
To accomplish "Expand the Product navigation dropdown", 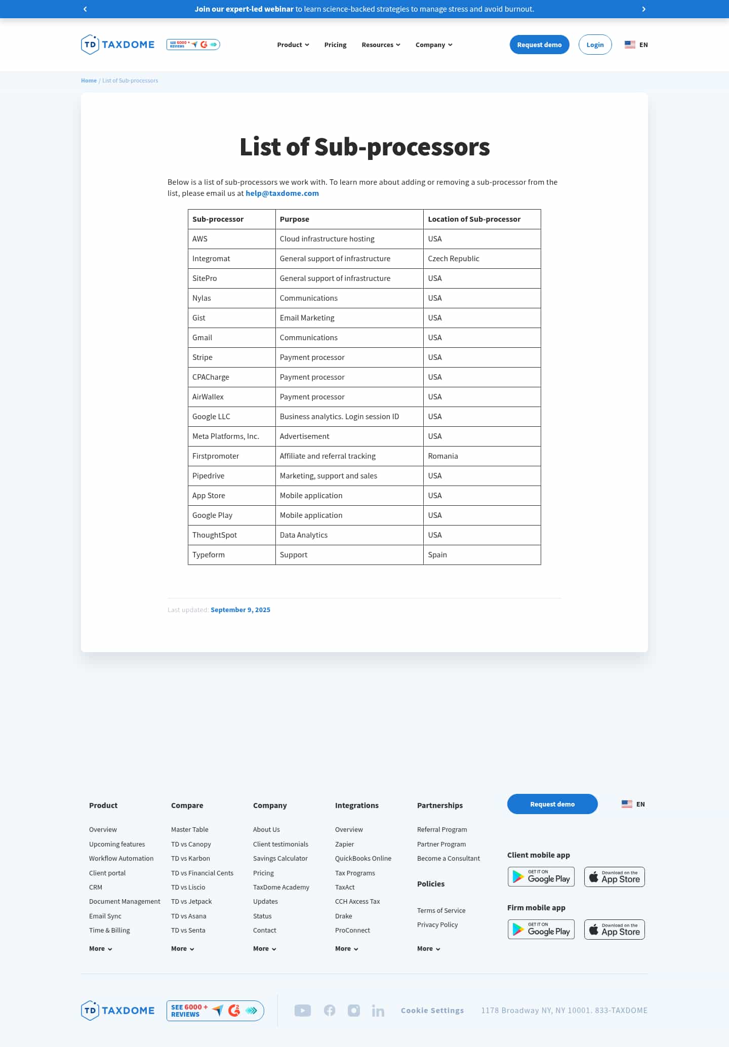I will tap(293, 45).
